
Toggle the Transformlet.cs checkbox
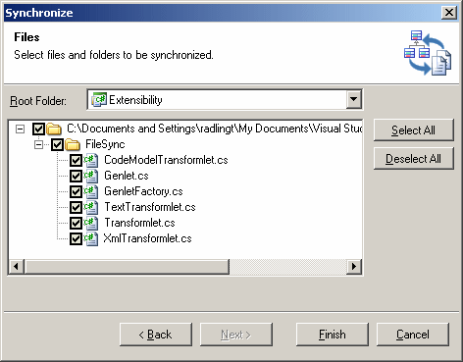[x=76, y=223]
